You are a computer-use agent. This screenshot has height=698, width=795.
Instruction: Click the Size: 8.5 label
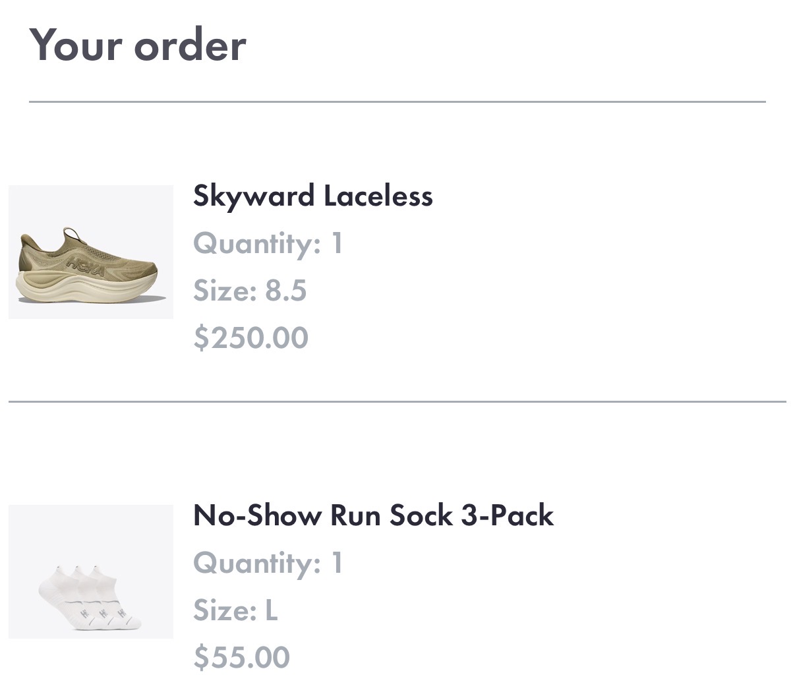click(250, 291)
